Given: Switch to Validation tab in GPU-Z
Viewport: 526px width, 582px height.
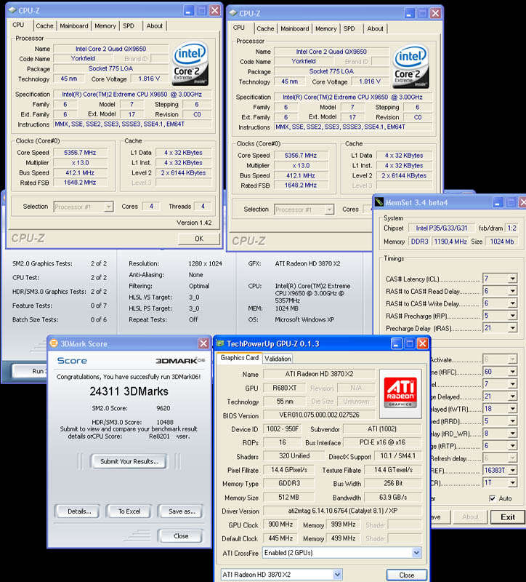Looking at the screenshot, I should coord(278,359).
